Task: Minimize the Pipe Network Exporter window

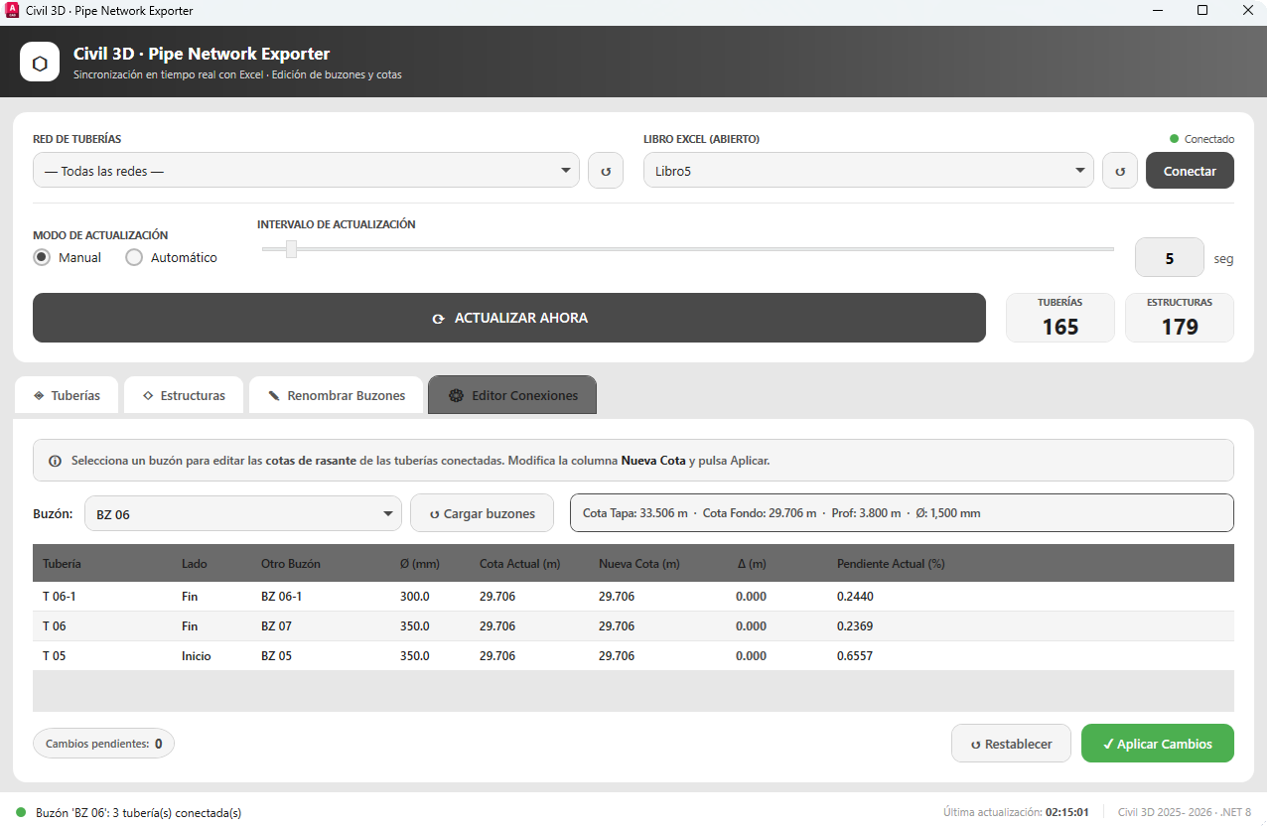Action: click(x=1157, y=10)
